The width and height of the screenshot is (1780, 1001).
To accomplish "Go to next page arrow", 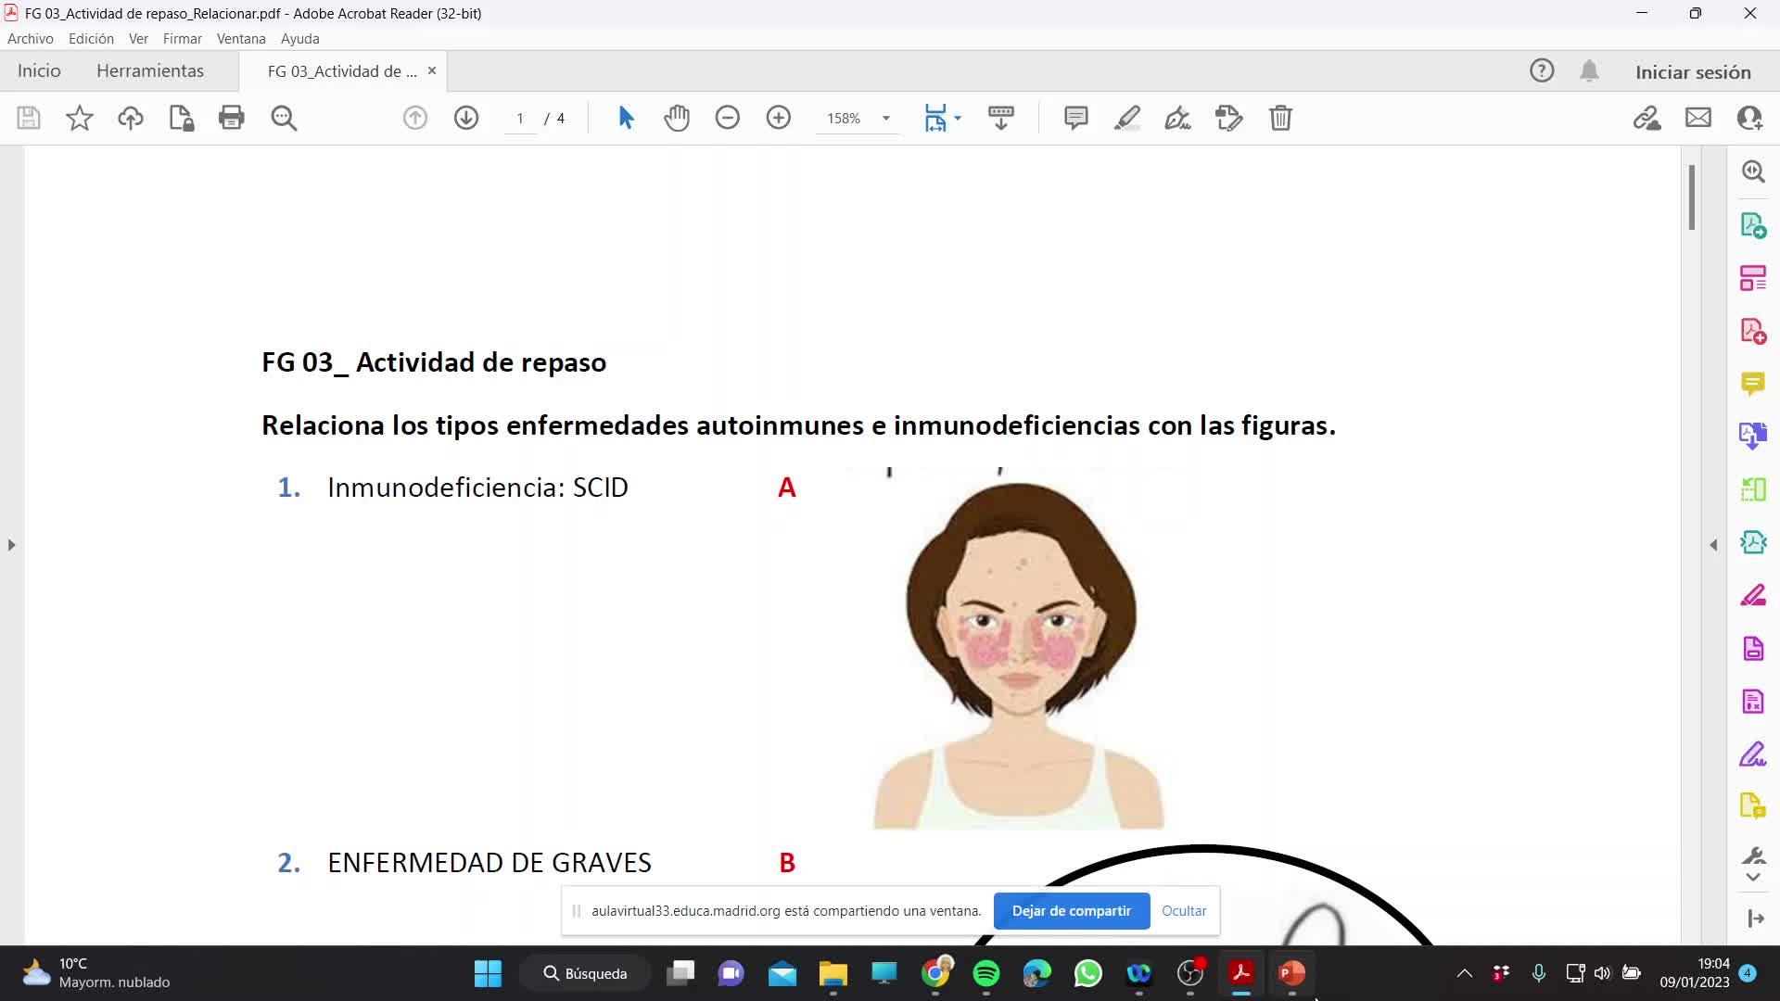I will point(466,118).
